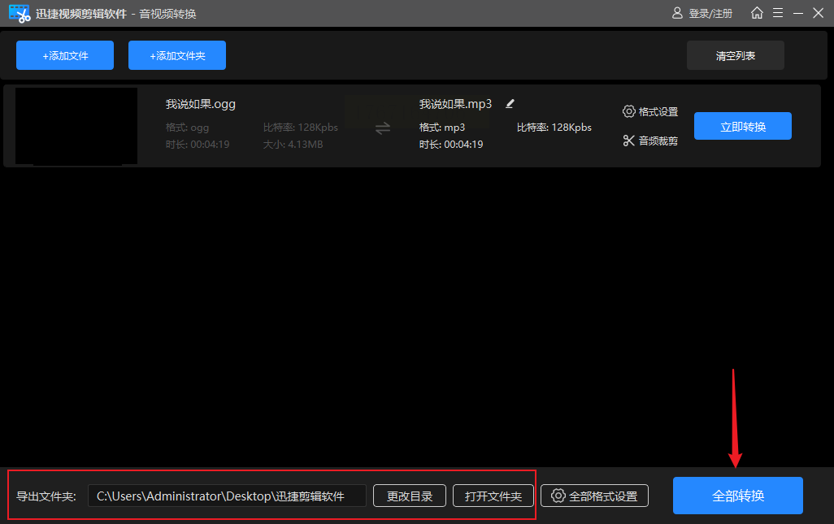Click the conversion arrows icon
Screen dimensions: 834x524
pos(382,128)
